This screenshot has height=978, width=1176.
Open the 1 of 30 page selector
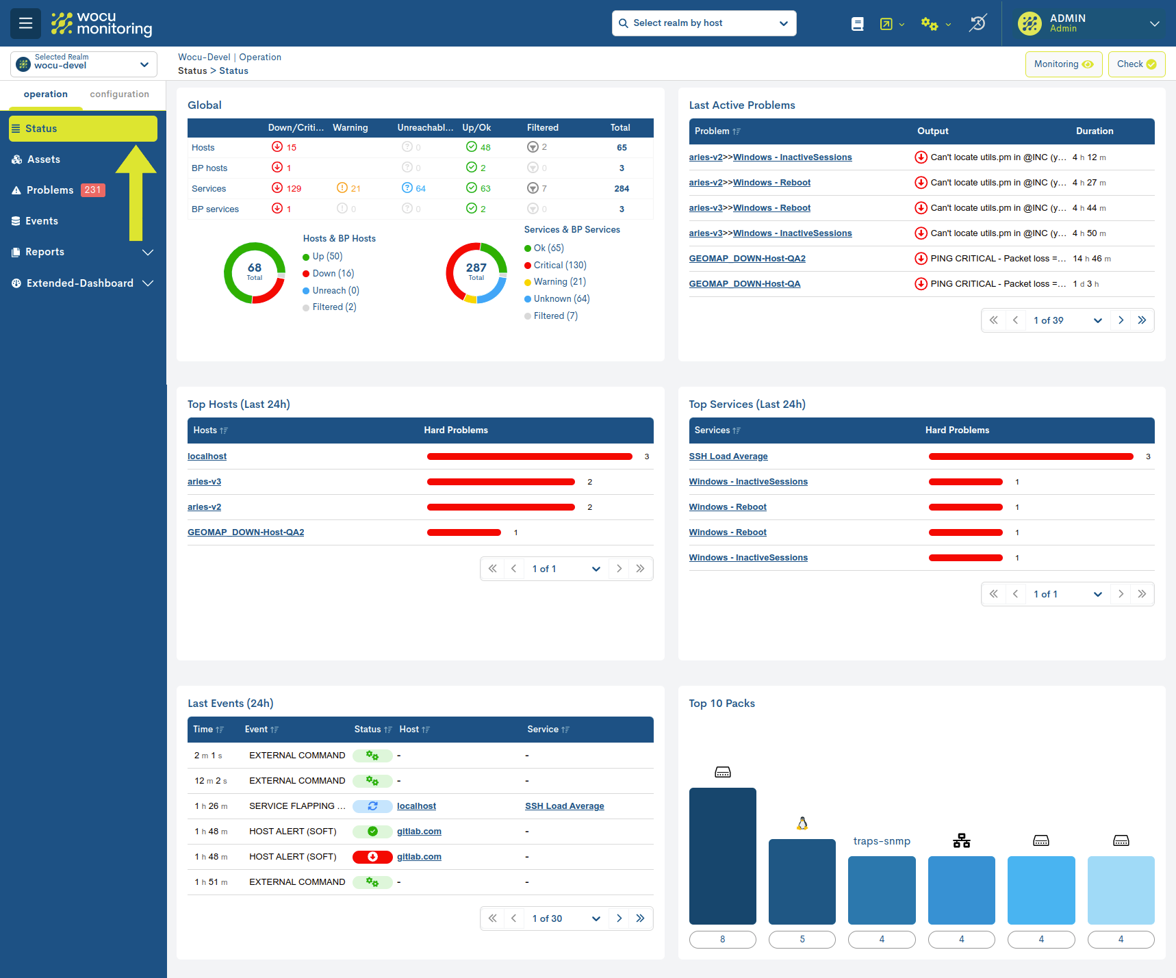(566, 918)
